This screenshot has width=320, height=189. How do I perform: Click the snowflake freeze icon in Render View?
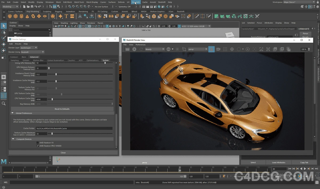[x=232, y=49]
